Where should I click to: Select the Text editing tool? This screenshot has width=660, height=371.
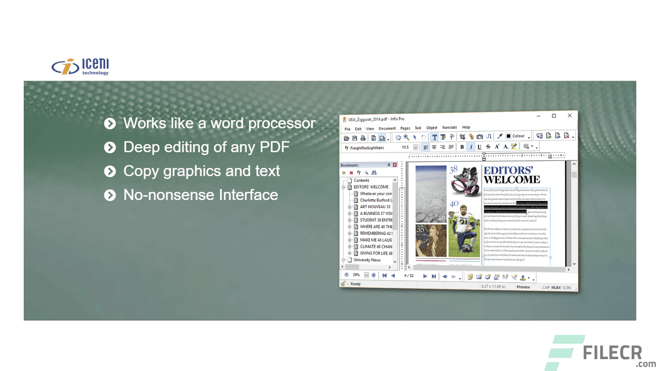(435, 137)
